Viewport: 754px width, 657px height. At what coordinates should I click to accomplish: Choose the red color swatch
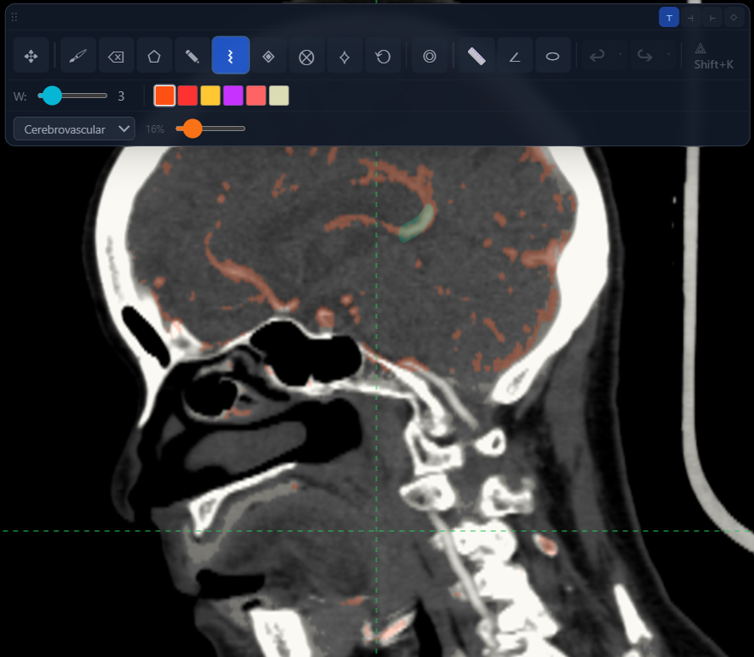[188, 96]
